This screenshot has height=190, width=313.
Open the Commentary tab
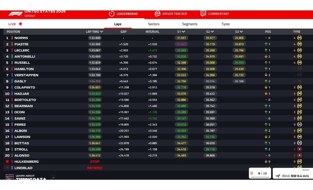click(x=215, y=14)
